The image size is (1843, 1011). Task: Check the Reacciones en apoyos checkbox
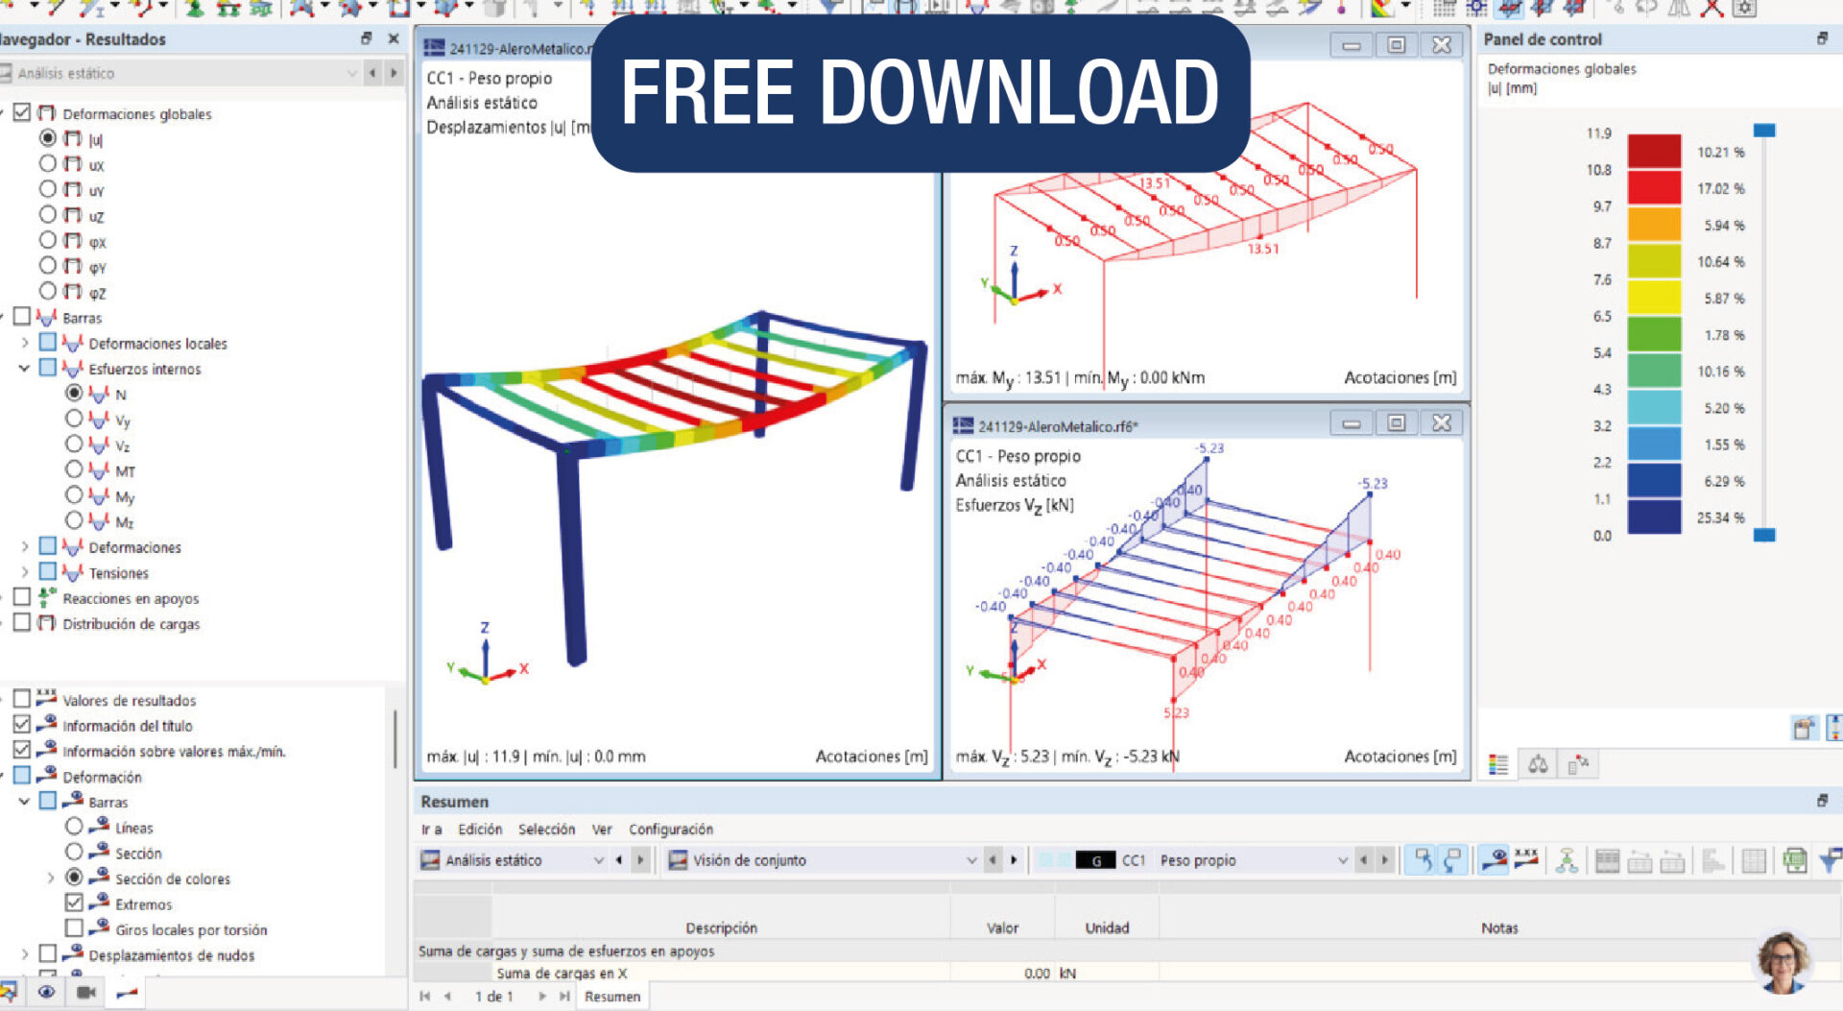pos(22,596)
